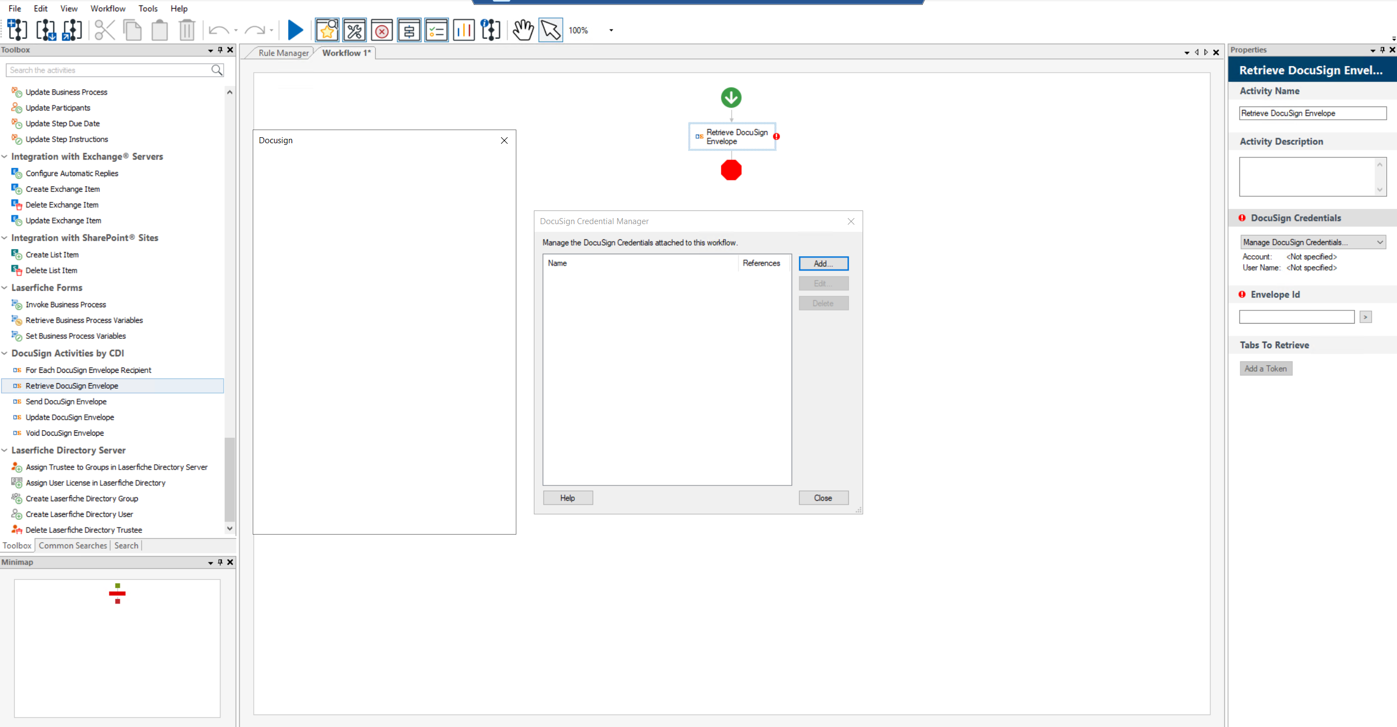Image resolution: width=1397 pixels, height=727 pixels.
Task: Click the scissors Cut icon
Action: tap(104, 30)
